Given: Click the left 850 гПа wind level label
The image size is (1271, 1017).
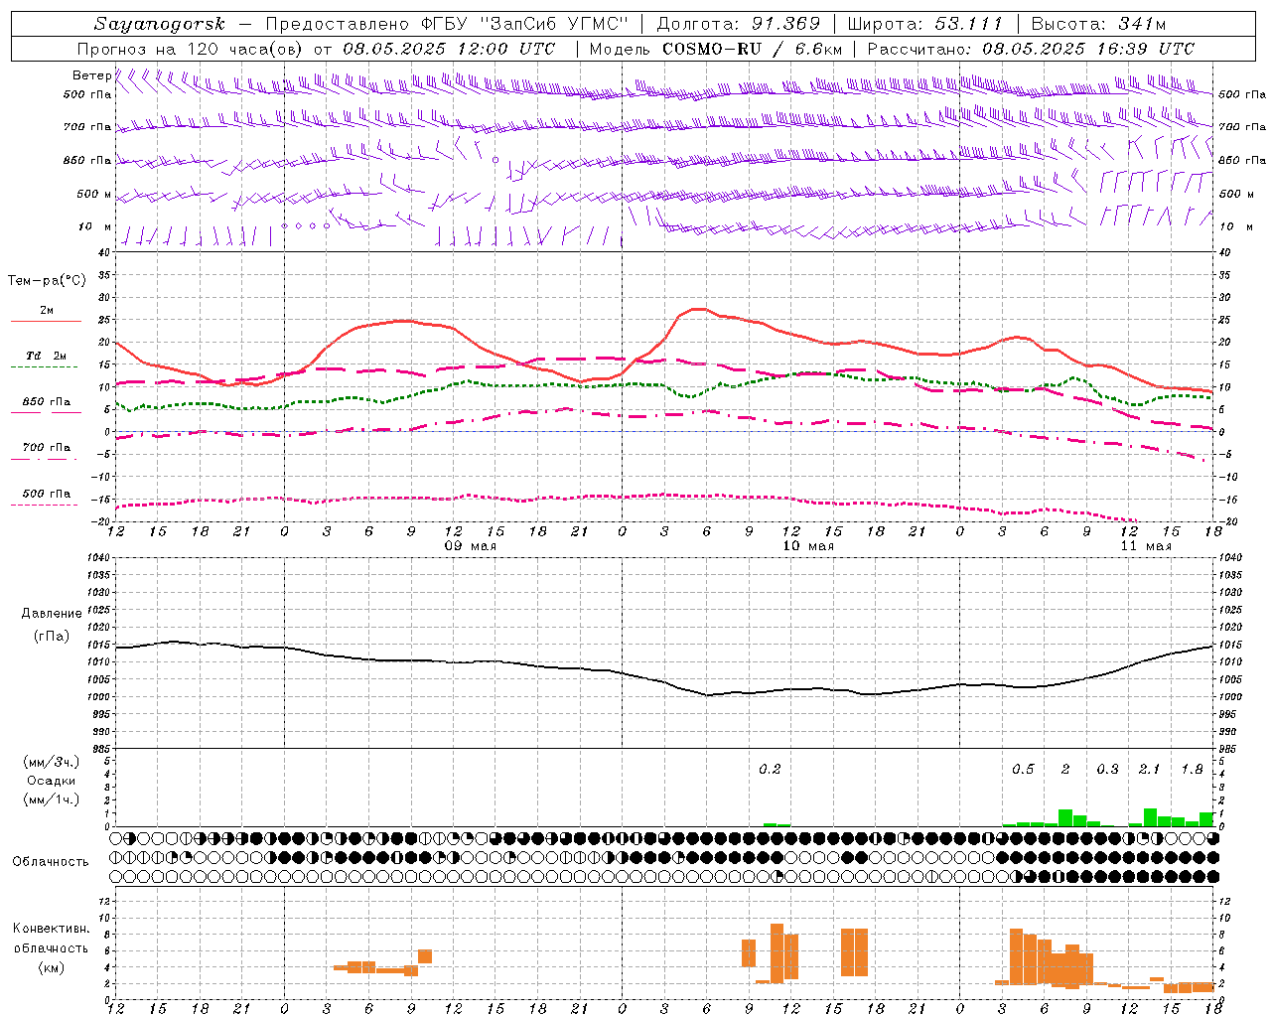Looking at the screenshot, I should pos(87,160).
